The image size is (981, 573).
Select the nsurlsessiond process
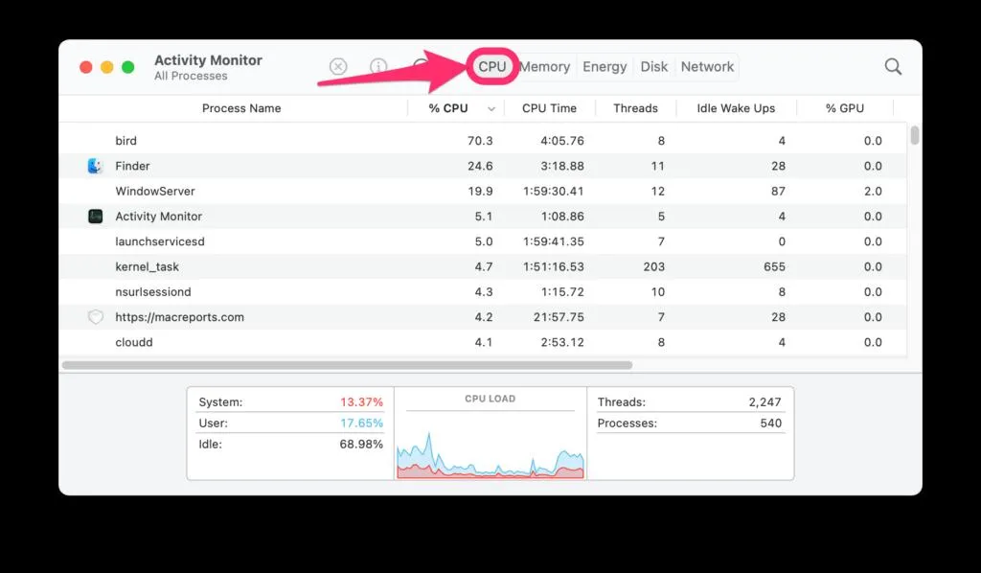tap(152, 292)
